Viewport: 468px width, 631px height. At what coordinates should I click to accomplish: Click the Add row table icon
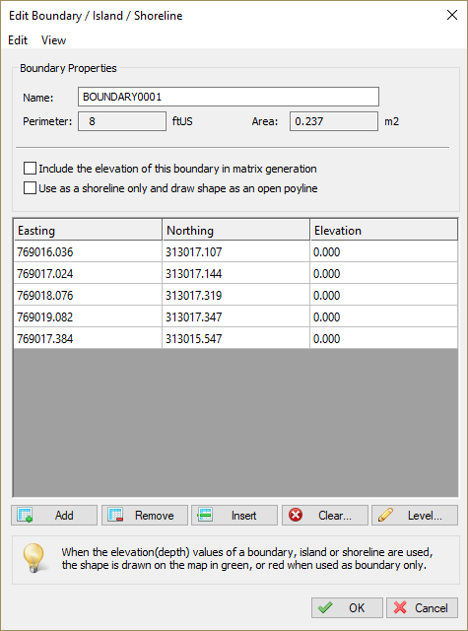26,515
